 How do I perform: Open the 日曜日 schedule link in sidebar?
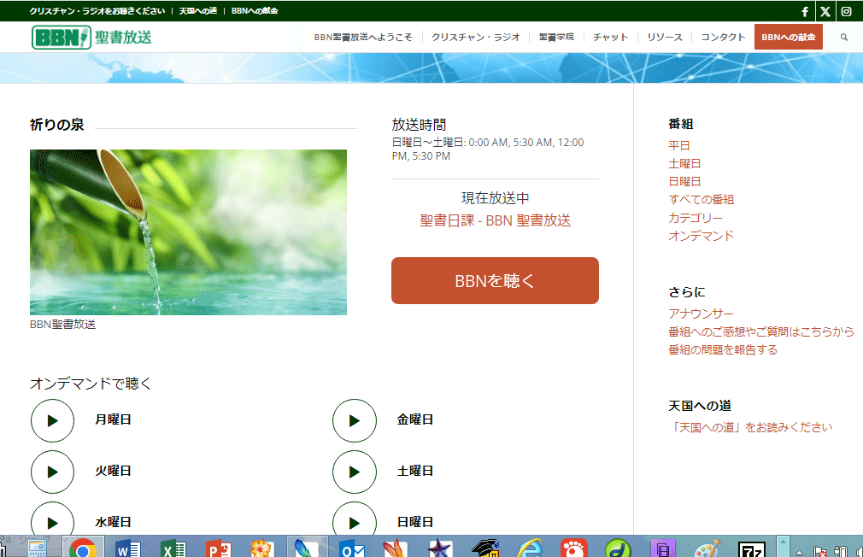[684, 182]
